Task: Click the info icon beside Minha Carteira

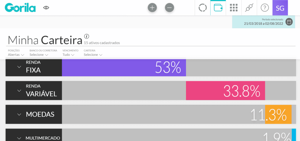Action: coord(87,36)
